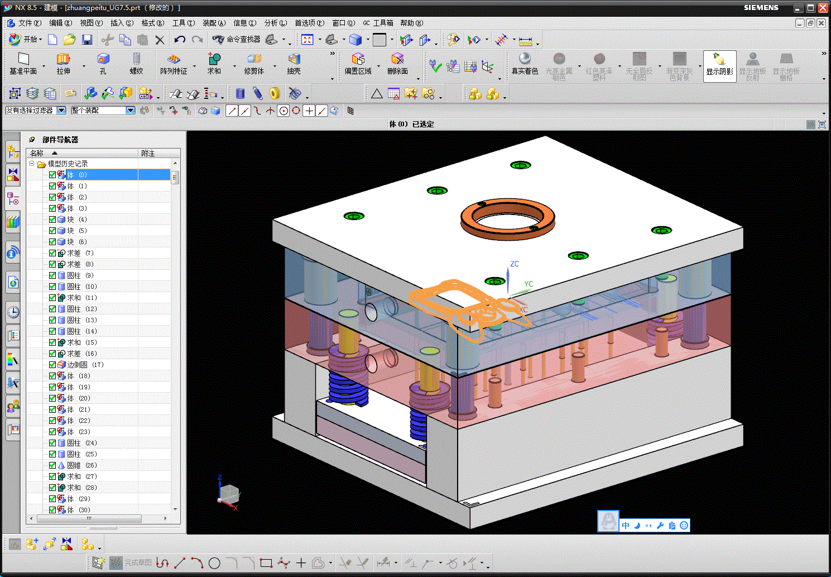Open the 拉伸 dropdown arrow
This screenshot has height=577, width=831.
(x=84, y=67)
